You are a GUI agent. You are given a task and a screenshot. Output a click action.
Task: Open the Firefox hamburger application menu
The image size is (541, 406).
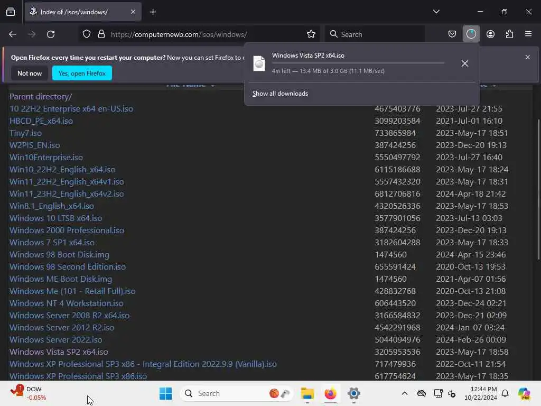point(528,34)
